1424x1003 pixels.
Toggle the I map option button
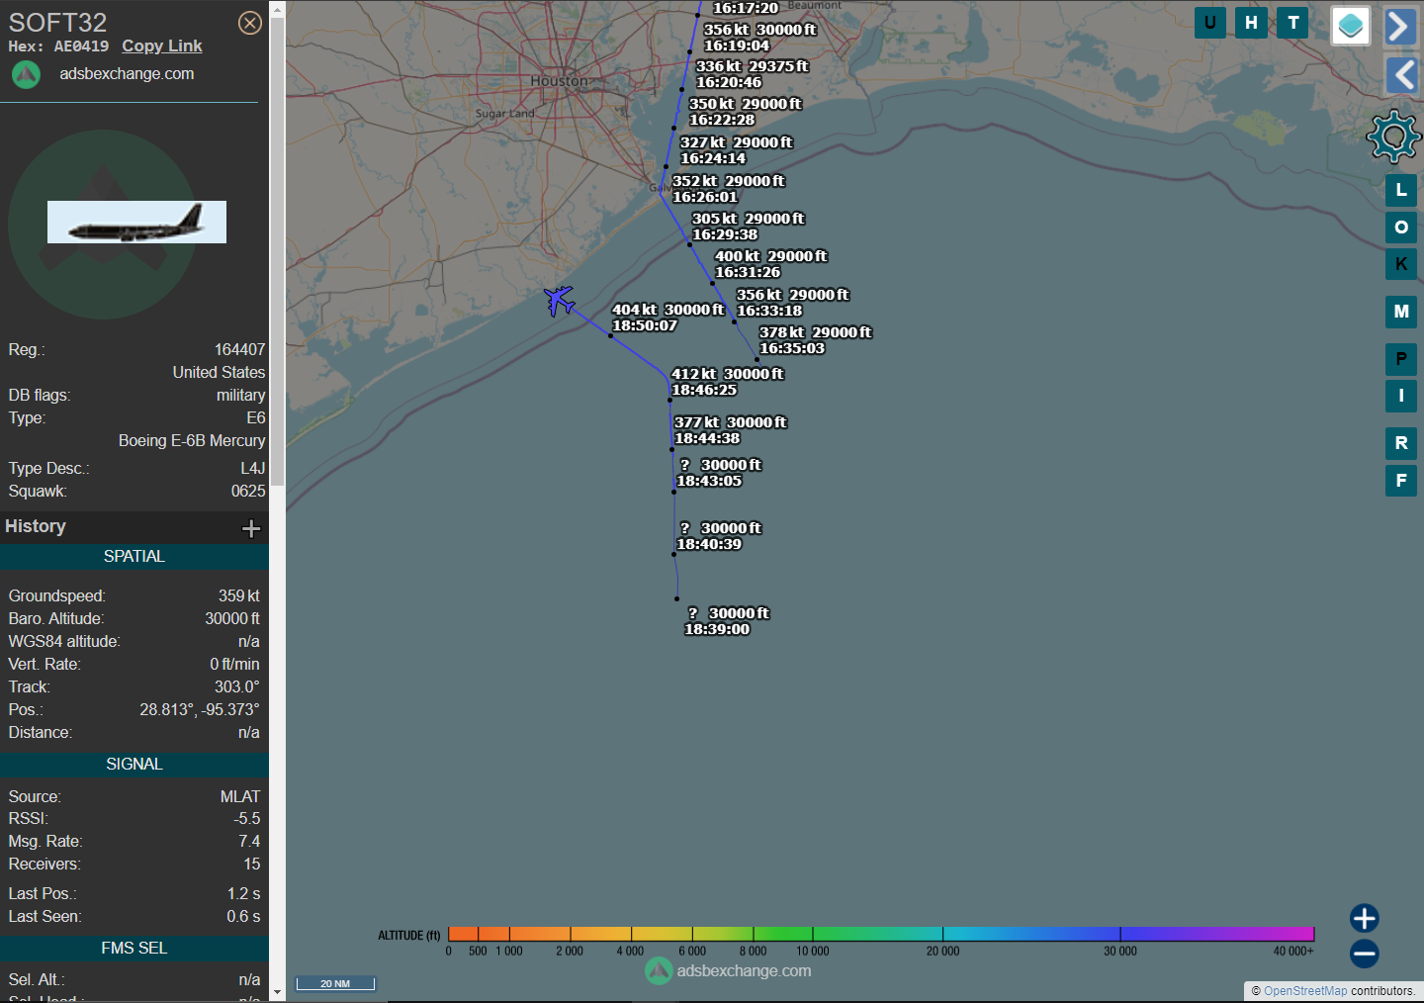point(1401,396)
